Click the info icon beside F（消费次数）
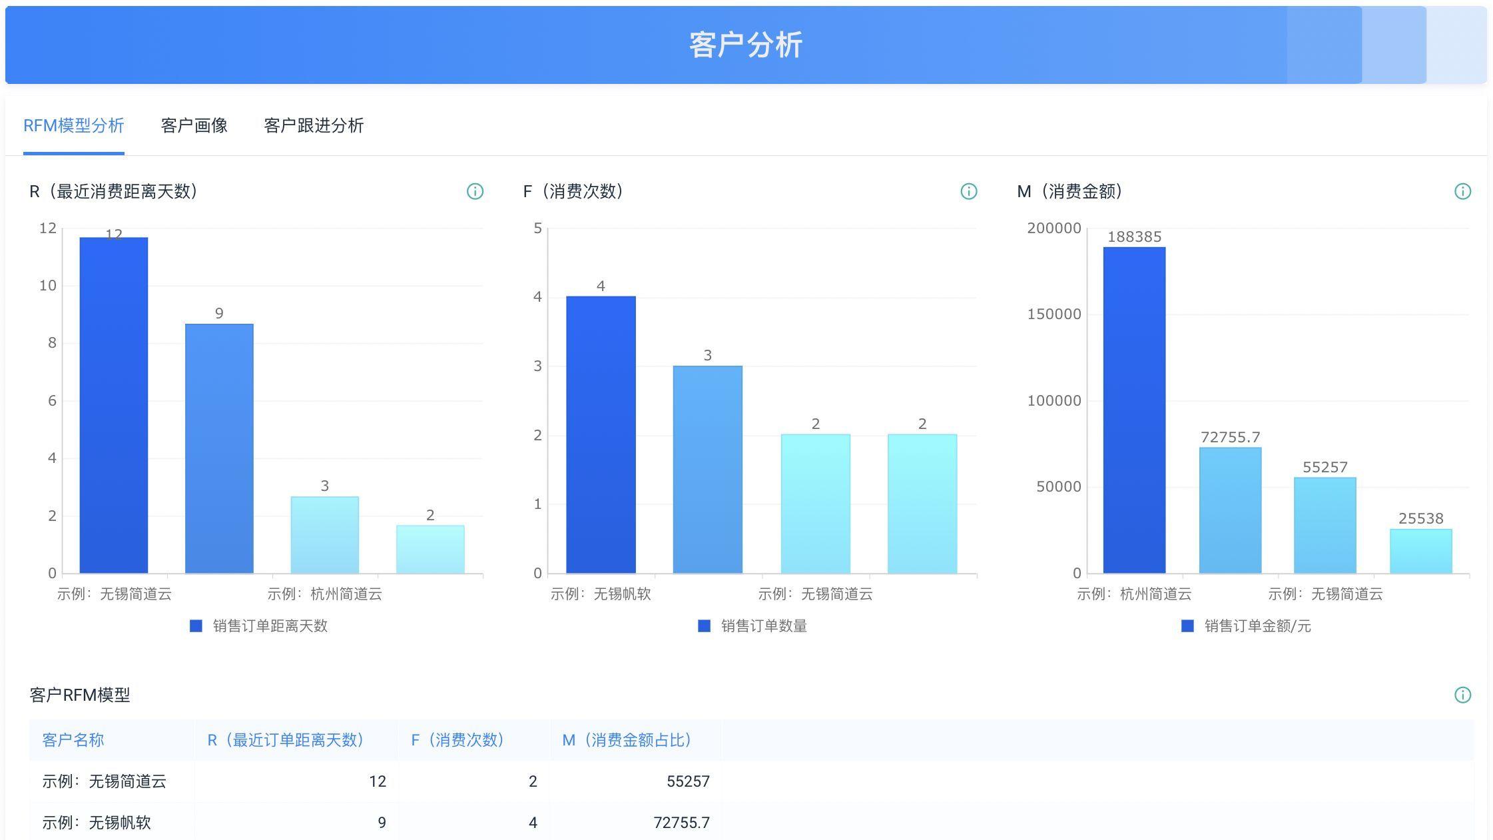1493x840 pixels. [969, 192]
